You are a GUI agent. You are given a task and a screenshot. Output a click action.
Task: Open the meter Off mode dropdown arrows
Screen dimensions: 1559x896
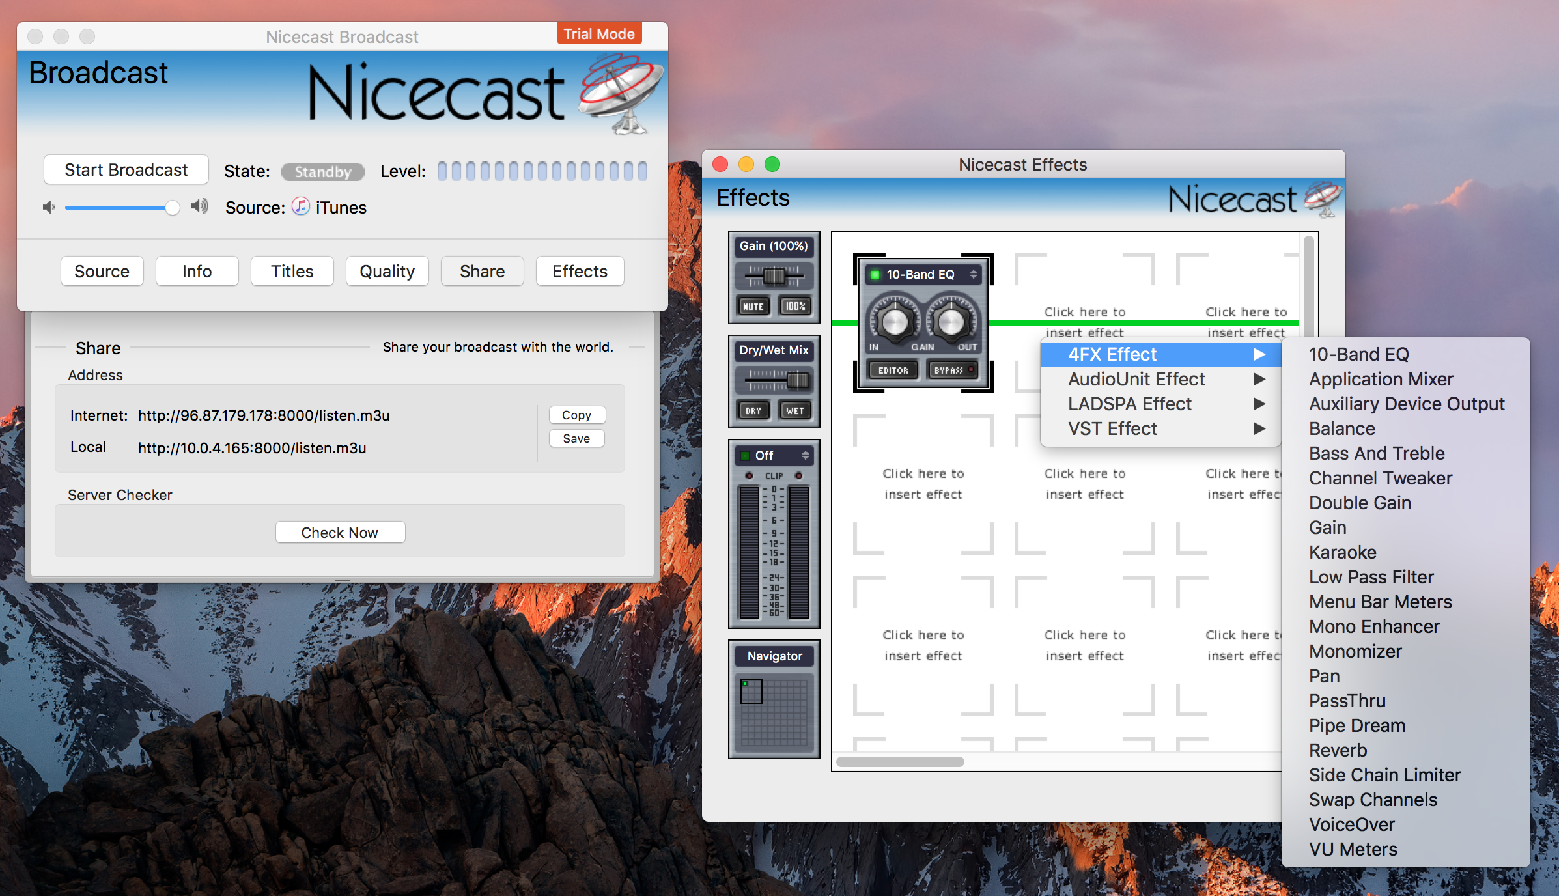pos(806,455)
